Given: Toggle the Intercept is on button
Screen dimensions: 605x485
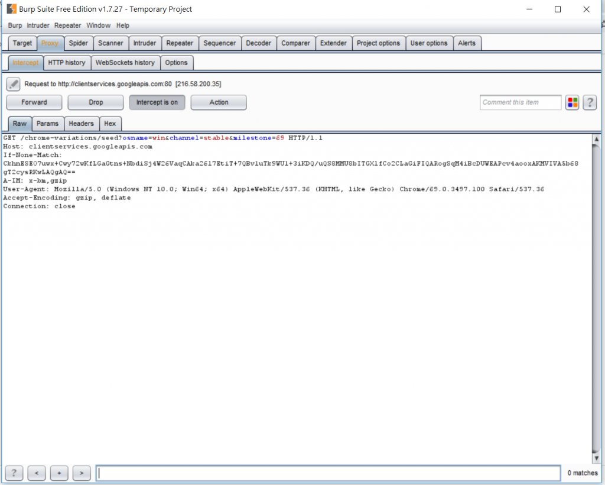Looking at the screenshot, I should [157, 102].
